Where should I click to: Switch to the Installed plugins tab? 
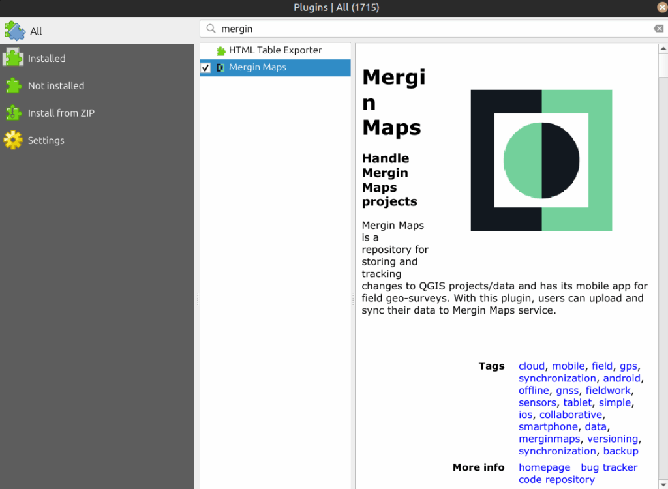coord(97,59)
